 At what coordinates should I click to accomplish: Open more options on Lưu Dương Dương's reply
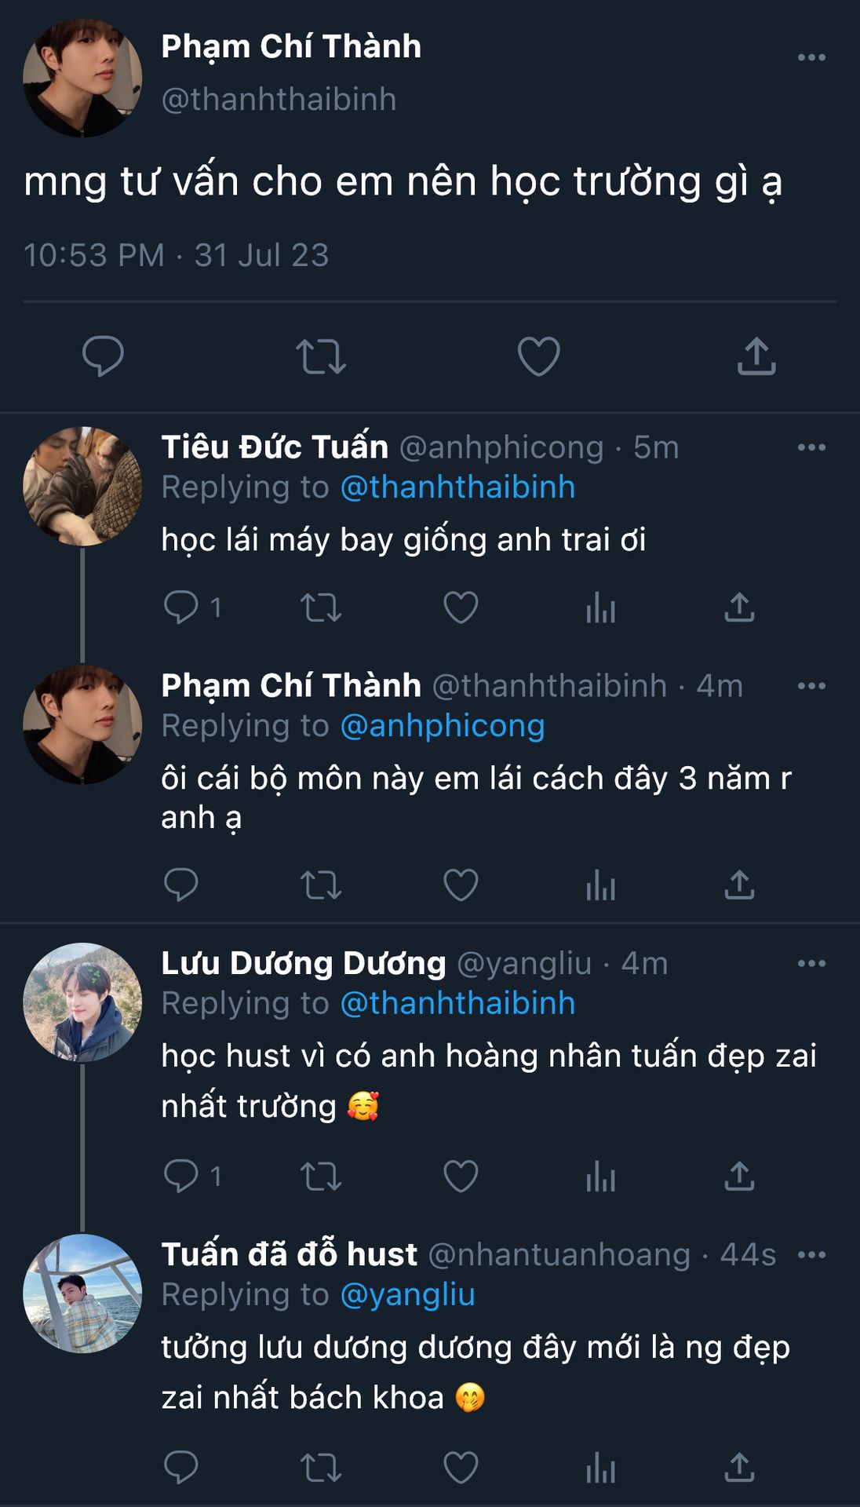[811, 963]
